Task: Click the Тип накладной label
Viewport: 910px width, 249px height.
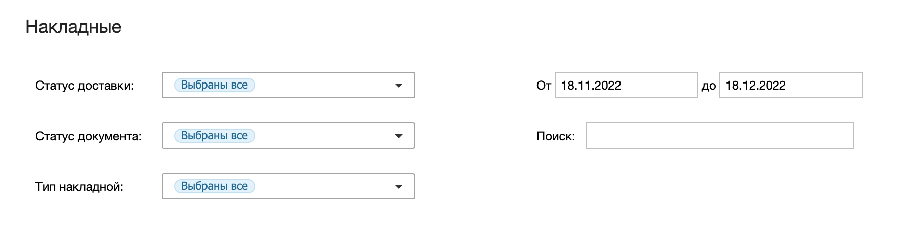Action: [79, 187]
